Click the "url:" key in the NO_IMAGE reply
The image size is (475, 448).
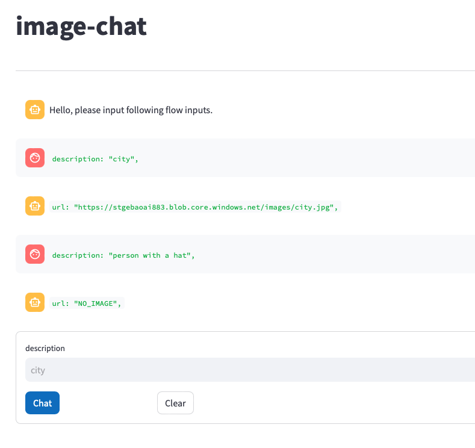[61, 303]
